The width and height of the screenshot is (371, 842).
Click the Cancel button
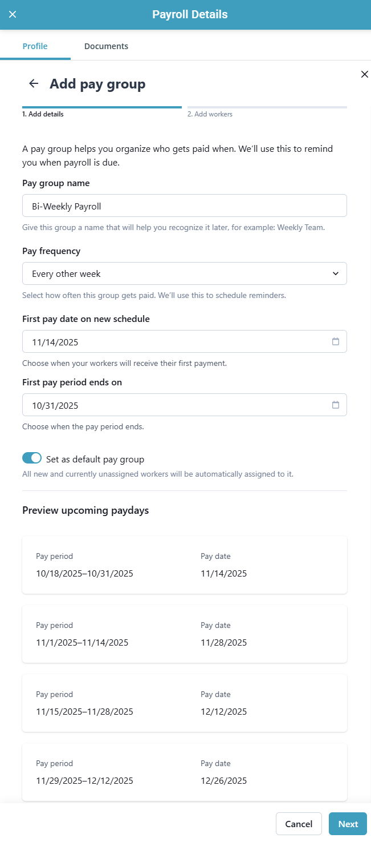tap(299, 824)
